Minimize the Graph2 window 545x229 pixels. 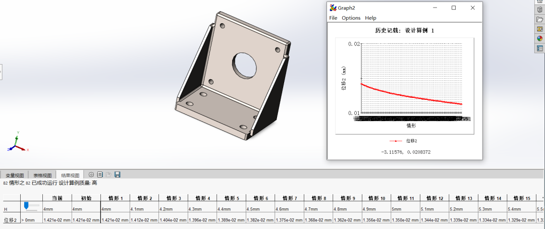point(435,8)
